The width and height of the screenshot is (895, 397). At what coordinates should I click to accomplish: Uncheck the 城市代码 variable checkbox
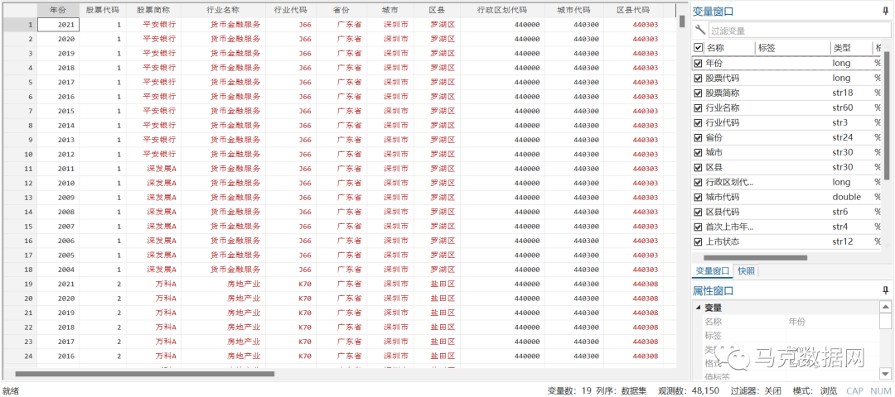click(x=698, y=197)
